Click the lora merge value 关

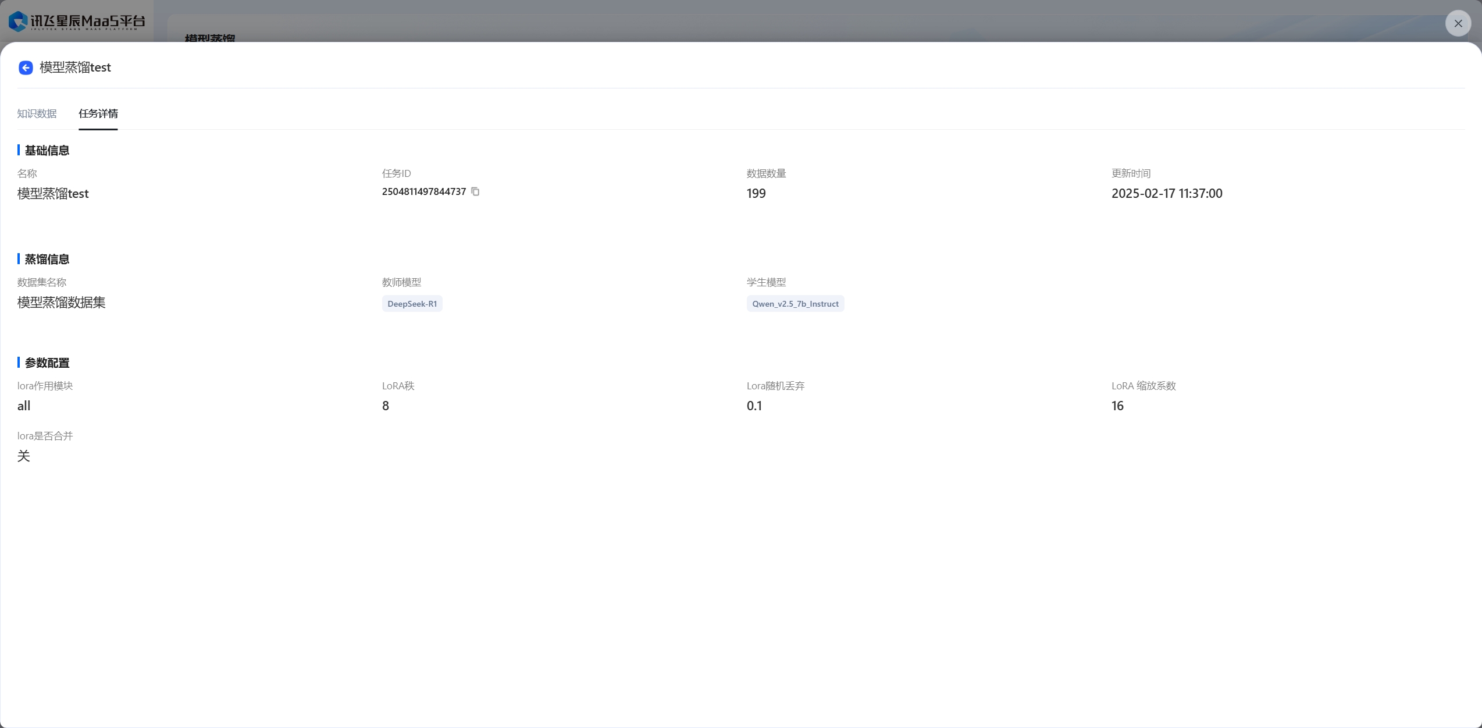point(23,456)
